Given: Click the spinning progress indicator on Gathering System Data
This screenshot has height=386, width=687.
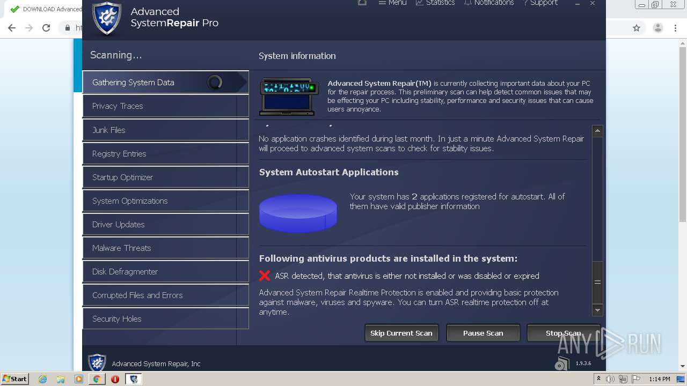Looking at the screenshot, I should [x=215, y=83].
